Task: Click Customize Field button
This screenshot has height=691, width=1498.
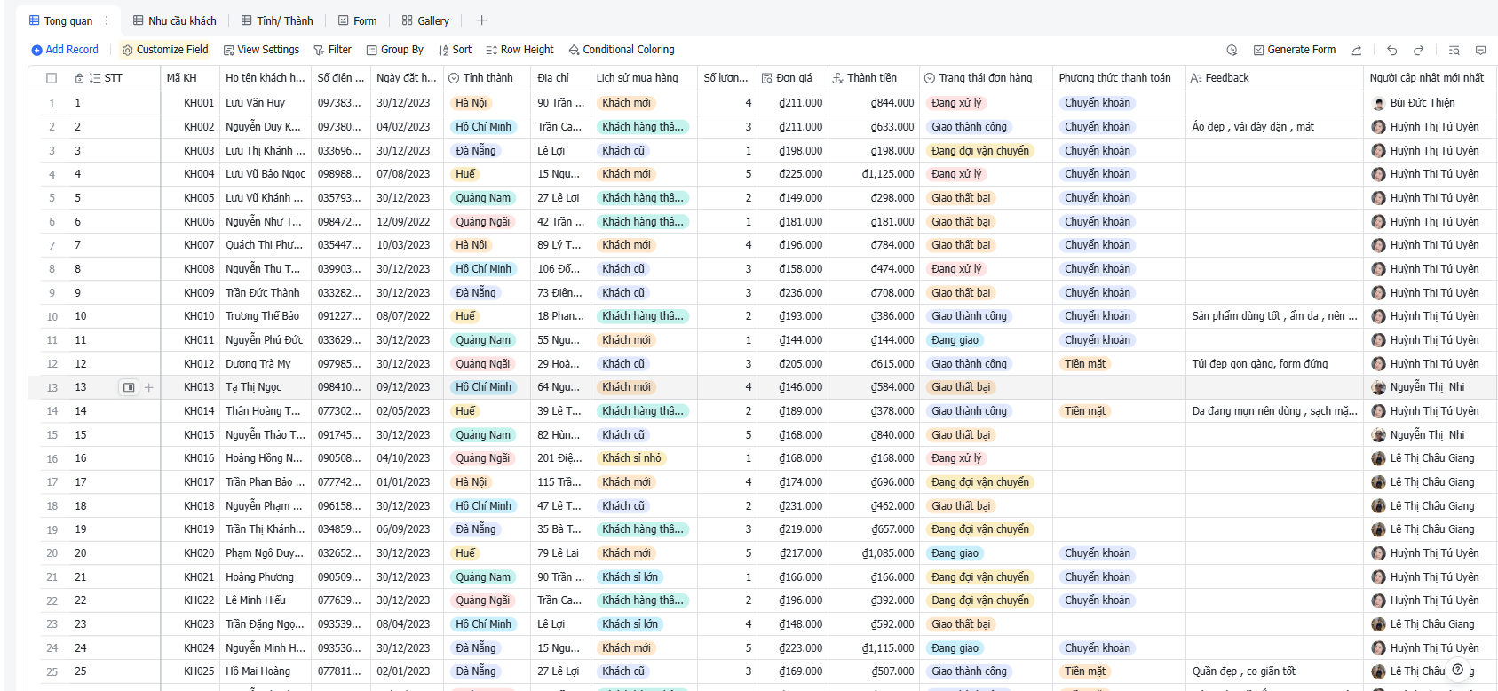Action: coord(165,50)
